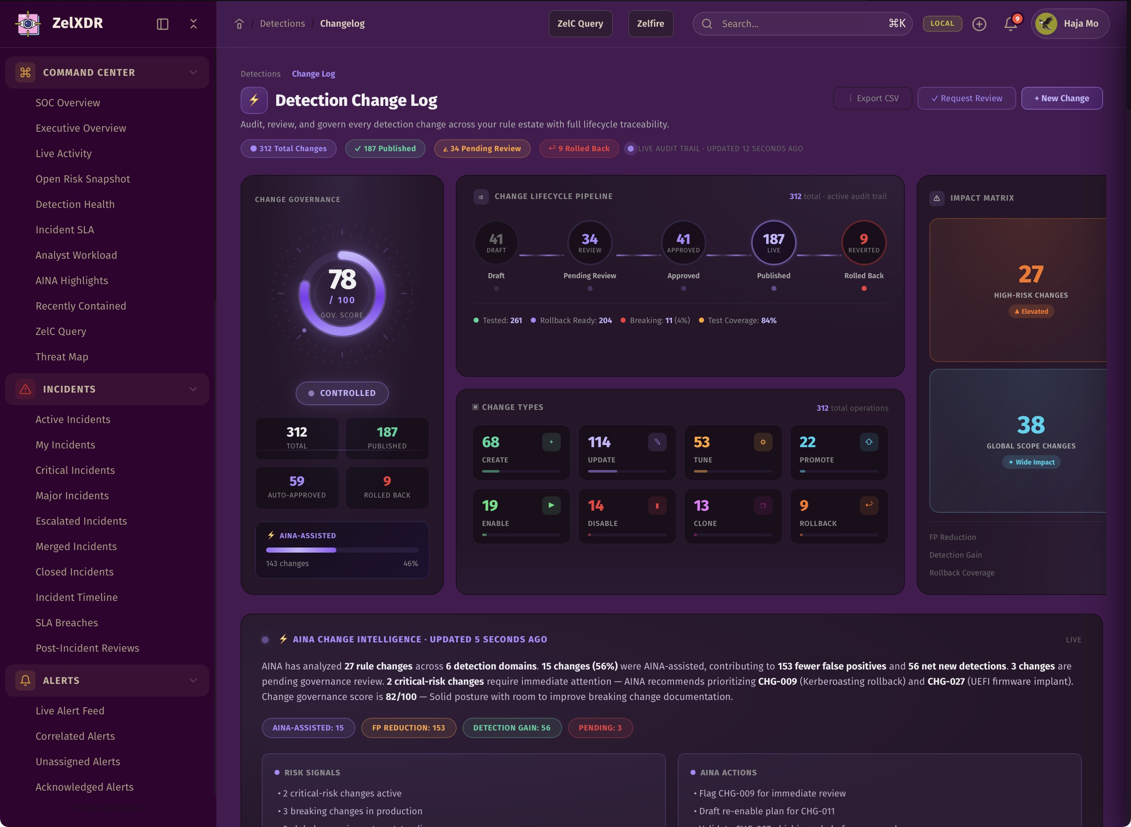Screen dimensions: 1131x827
Task: Open Live Alert Feed menu item
Action: click(x=70, y=711)
